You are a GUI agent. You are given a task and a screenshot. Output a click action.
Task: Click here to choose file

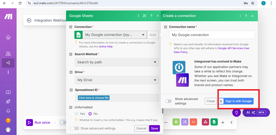point(94,98)
